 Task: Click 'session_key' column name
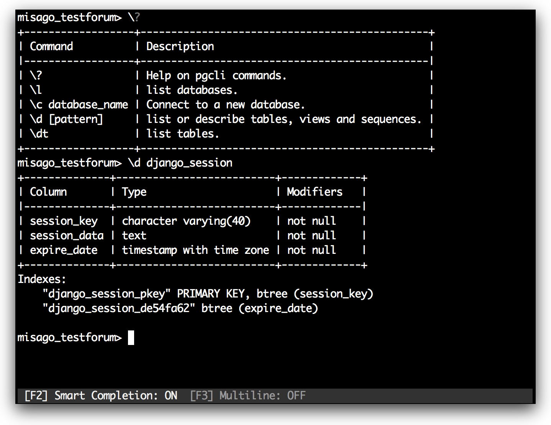pyautogui.click(x=64, y=221)
